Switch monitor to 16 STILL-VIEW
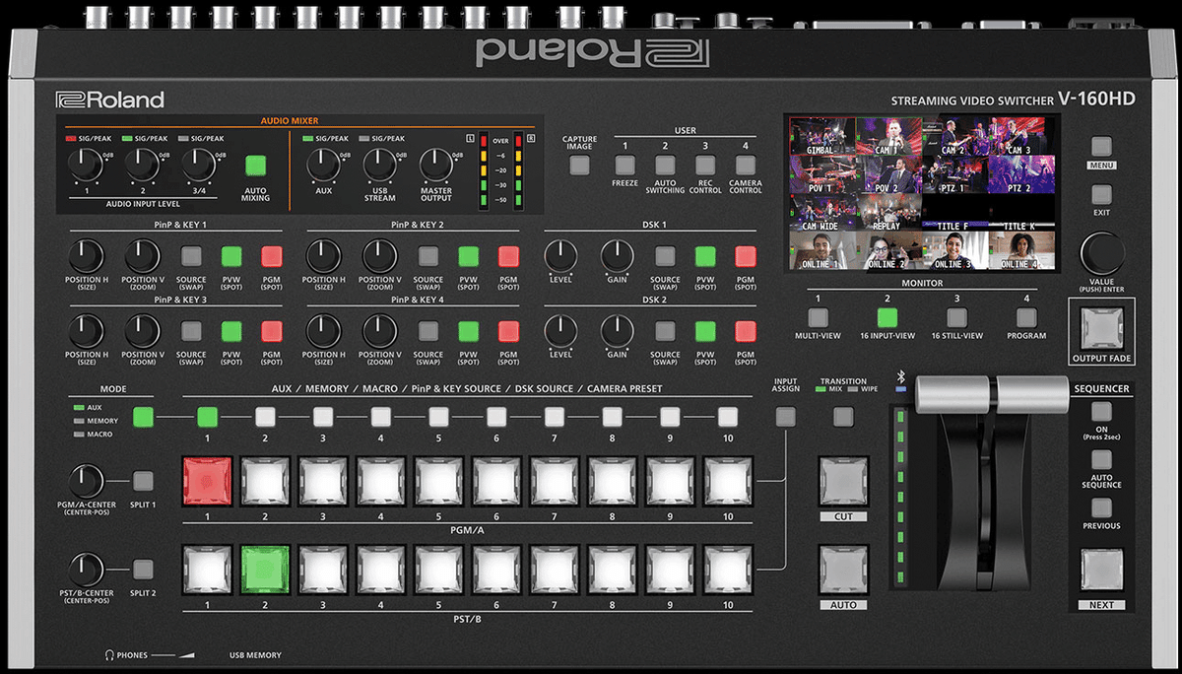The width and height of the screenshot is (1182, 674). point(956,317)
